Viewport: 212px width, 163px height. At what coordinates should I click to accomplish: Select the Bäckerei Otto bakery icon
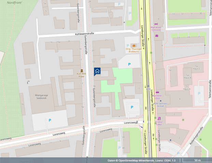(x=157, y=92)
